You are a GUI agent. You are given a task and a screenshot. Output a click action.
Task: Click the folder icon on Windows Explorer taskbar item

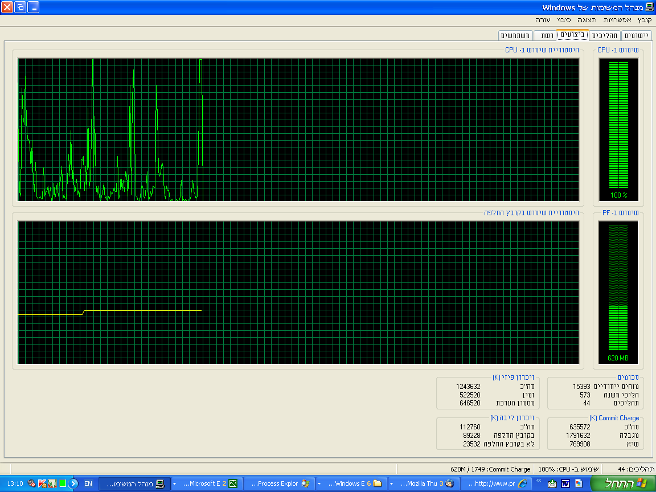(378, 483)
